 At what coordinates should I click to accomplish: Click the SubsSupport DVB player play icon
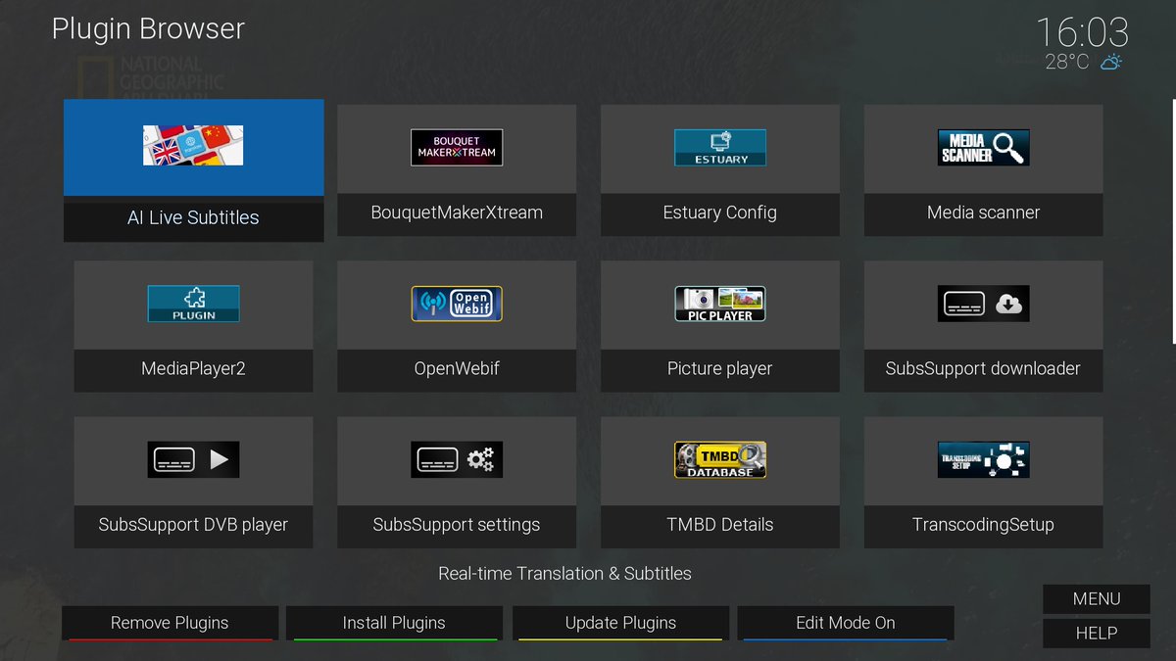(x=193, y=459)
